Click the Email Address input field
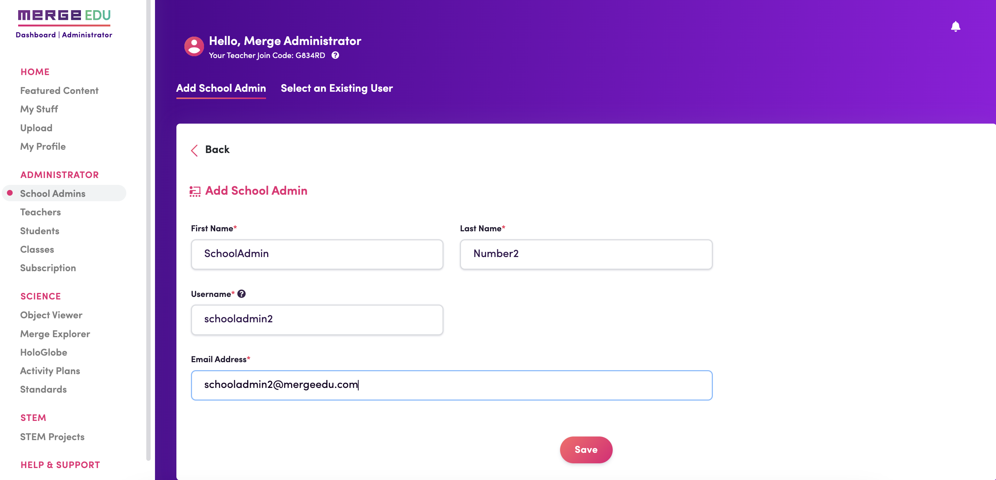 click(452, 385)
